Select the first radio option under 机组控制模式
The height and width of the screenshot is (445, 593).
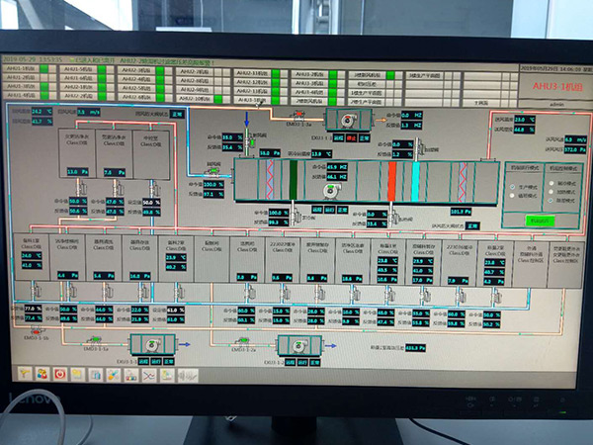click(x=551, y=183)
